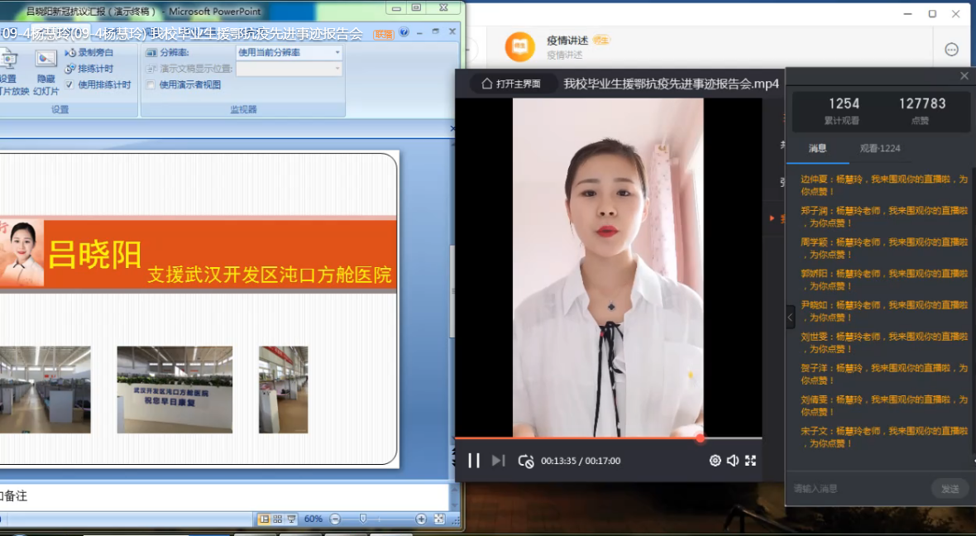The image size is (976, 536).
Task: Click the 请输入消息 message input field
Action: pos(859,489)
